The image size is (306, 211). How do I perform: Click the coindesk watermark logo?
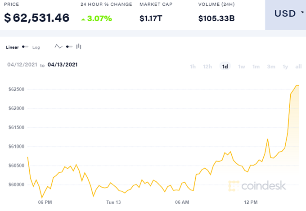click(256, 185)
